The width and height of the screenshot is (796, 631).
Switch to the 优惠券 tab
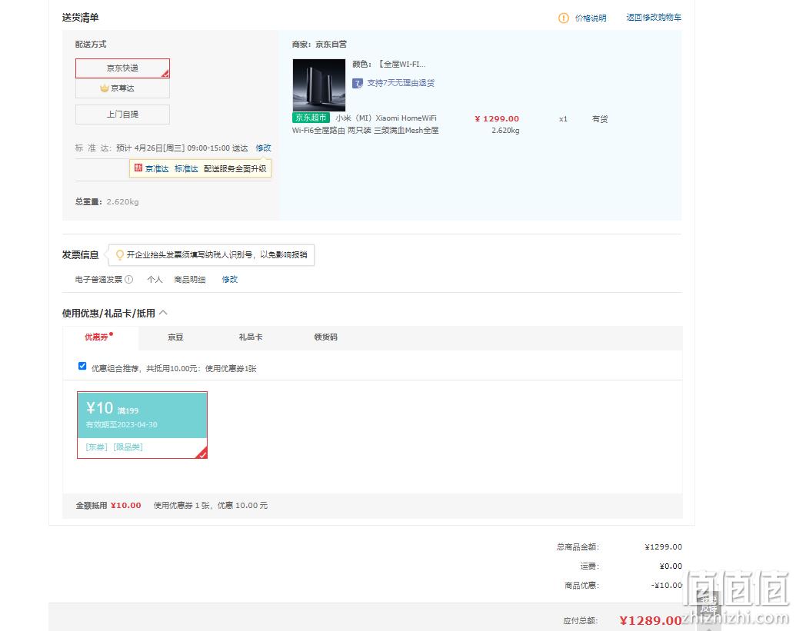tap(100, 337)
